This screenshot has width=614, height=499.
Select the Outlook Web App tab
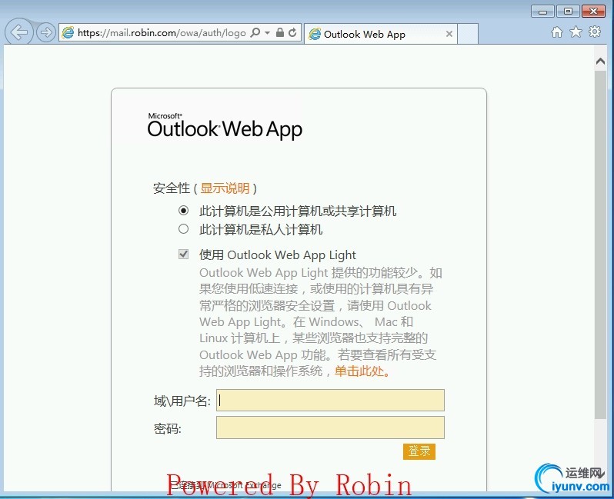tap(381, 34)
